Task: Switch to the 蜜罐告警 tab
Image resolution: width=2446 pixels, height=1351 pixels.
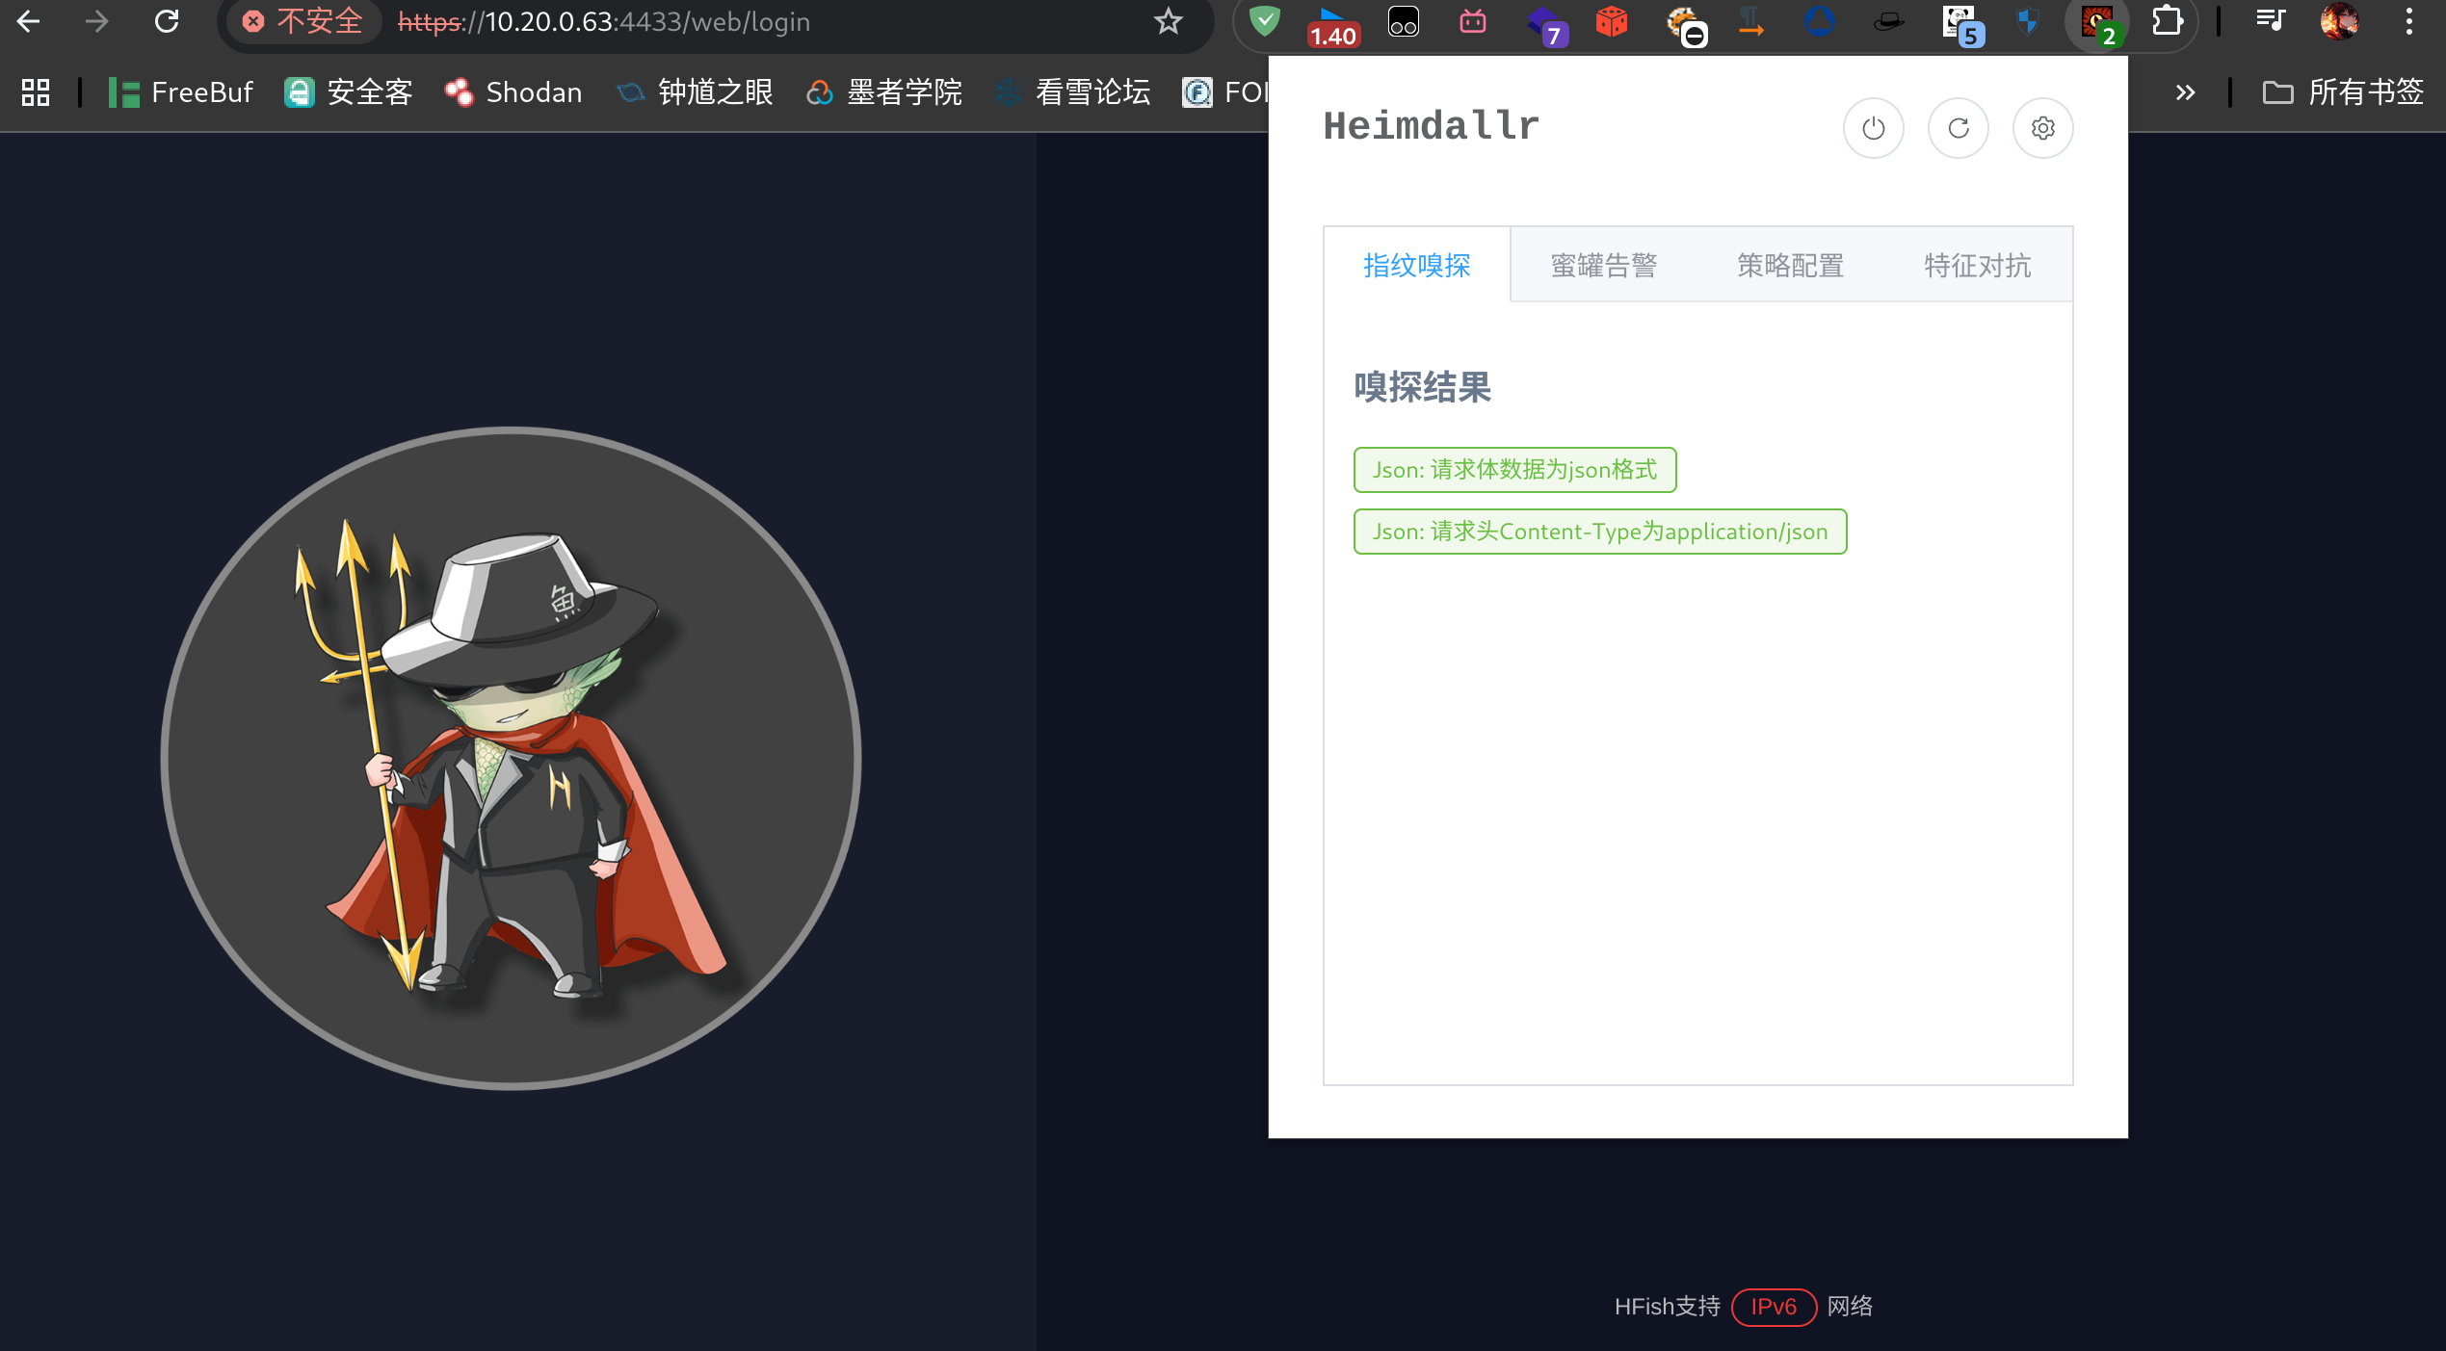Action: pyautogui.click(x=1603, y=265)
